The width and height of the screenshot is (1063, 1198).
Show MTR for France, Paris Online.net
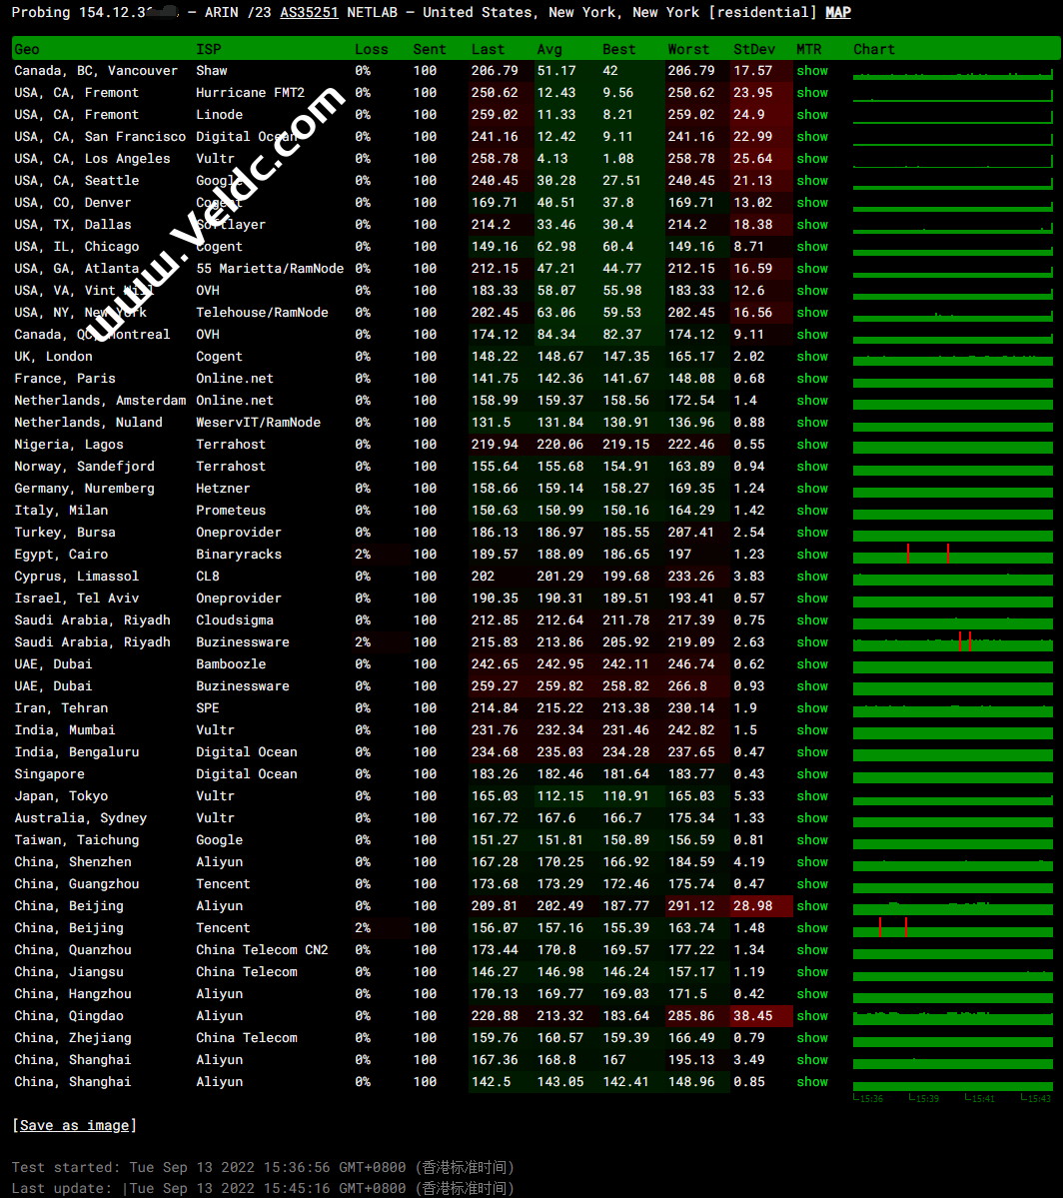pos(811,379)
